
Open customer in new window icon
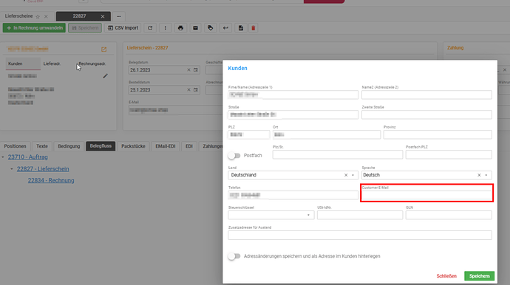click(103, 49)
